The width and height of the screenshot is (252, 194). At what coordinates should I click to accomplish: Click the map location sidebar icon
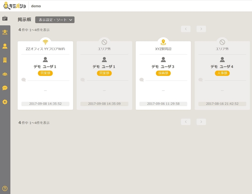tap(5, 32)
